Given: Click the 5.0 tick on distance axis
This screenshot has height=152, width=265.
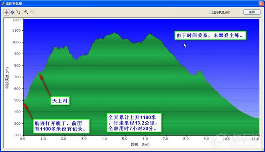Looking at the screenshot, I should pyautogui.click(x=125, y=139).
